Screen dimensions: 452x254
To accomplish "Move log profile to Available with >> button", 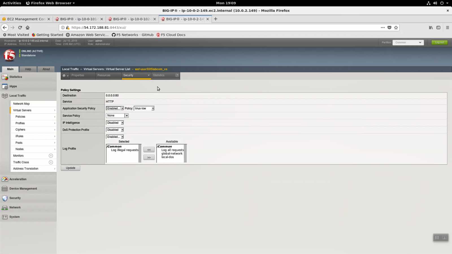I will coord(149,157).
